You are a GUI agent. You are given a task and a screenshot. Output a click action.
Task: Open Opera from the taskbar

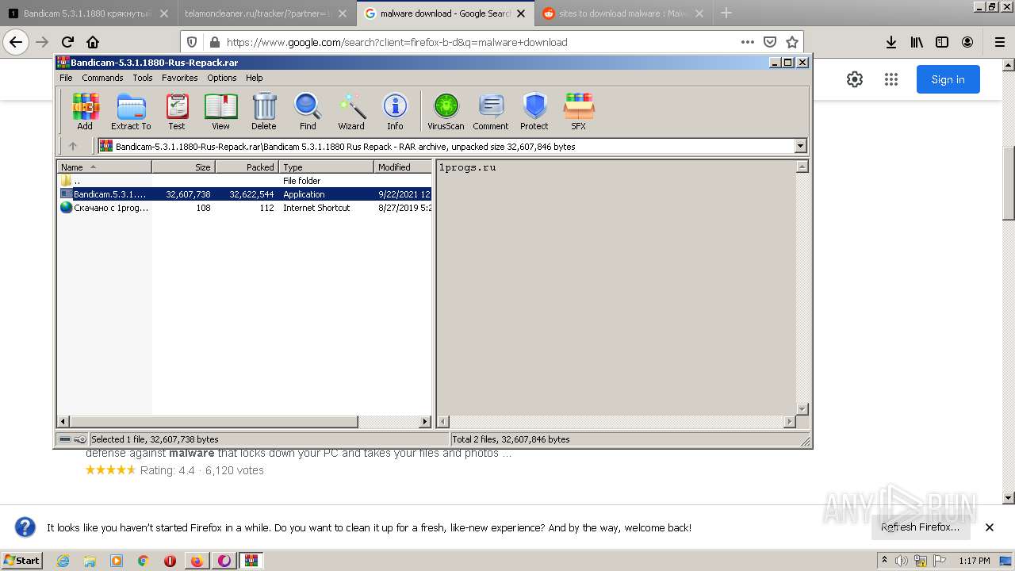coord(170,561)
